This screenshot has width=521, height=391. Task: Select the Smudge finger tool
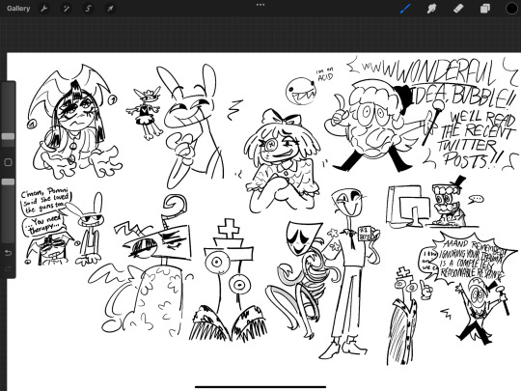[x=431, y=9]
